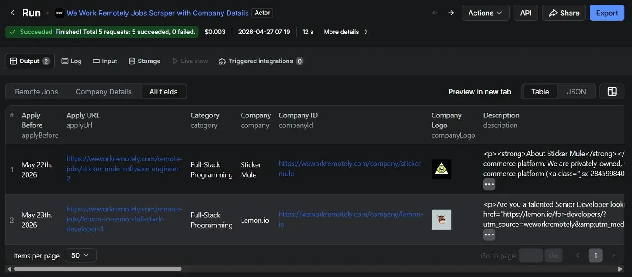Open the Items per page 50 dropdown
The width and height of the screenshot is (632, 277).
click(x=80, y=255)
